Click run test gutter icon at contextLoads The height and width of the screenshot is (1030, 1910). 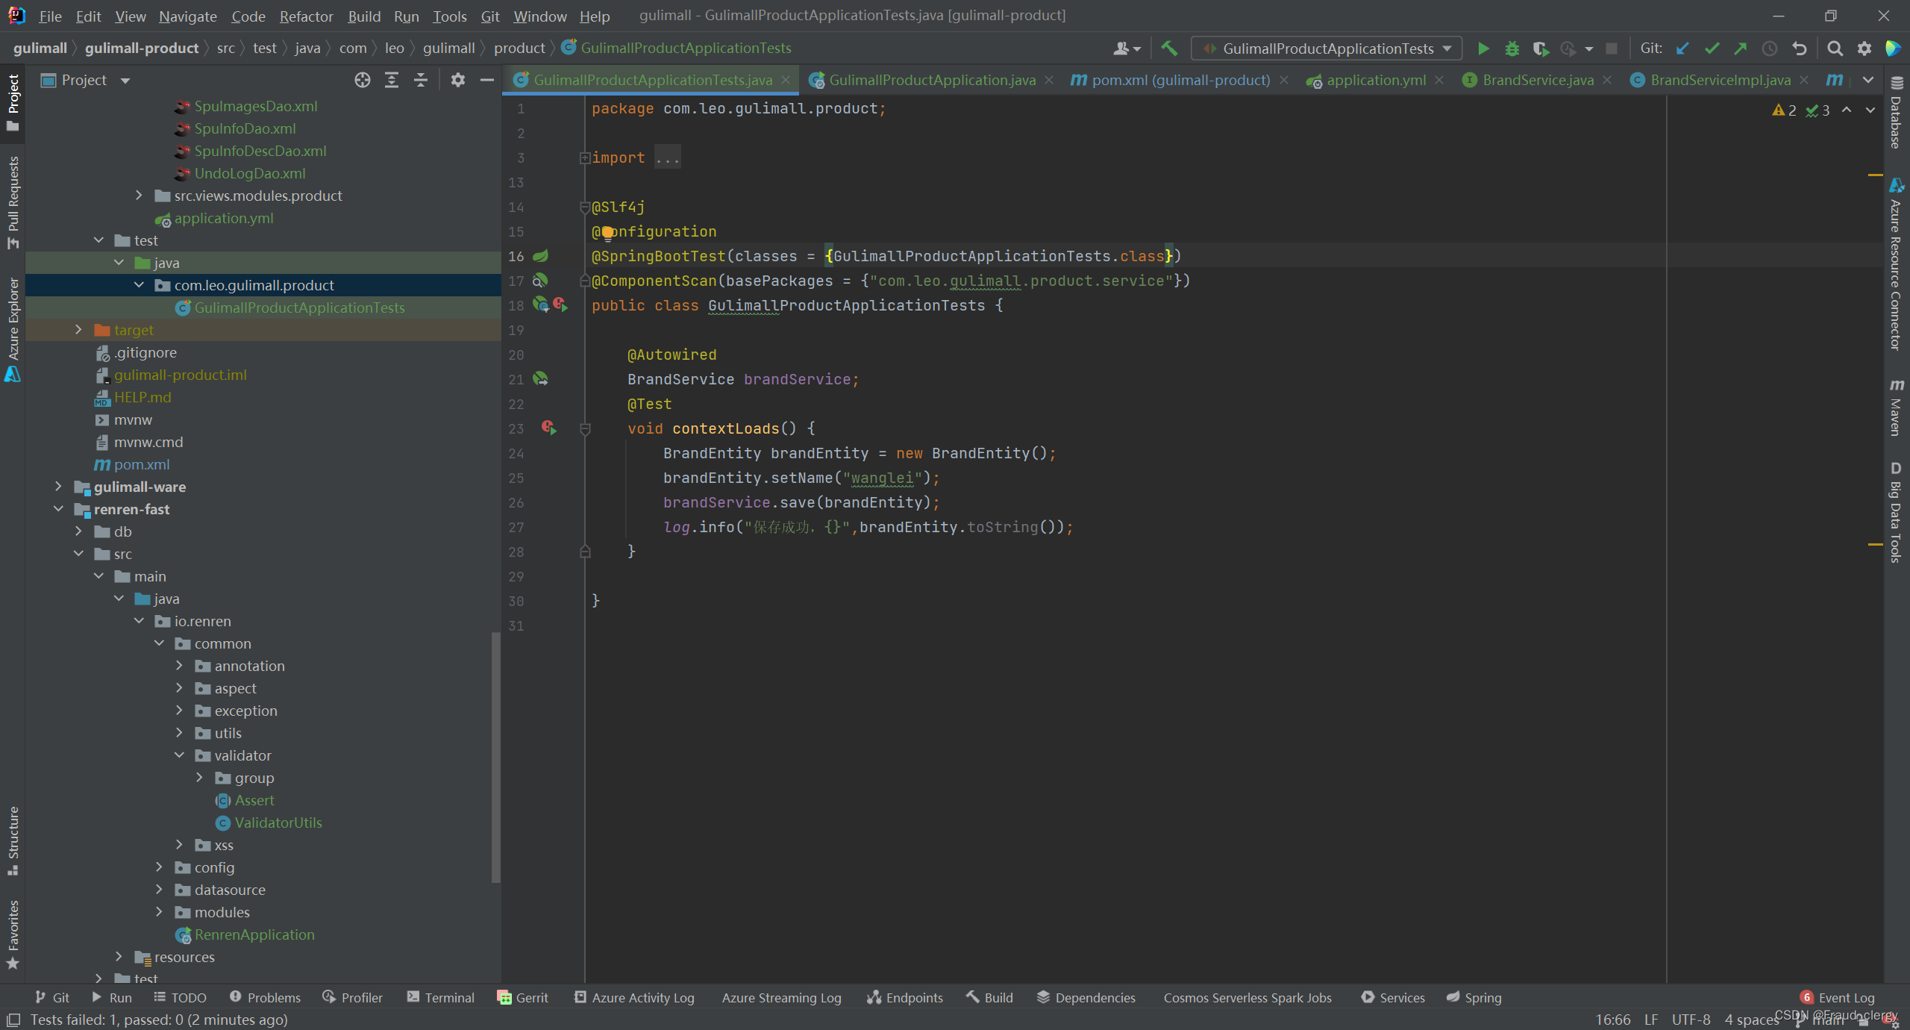pyautogui.click(x=549, y=428)
